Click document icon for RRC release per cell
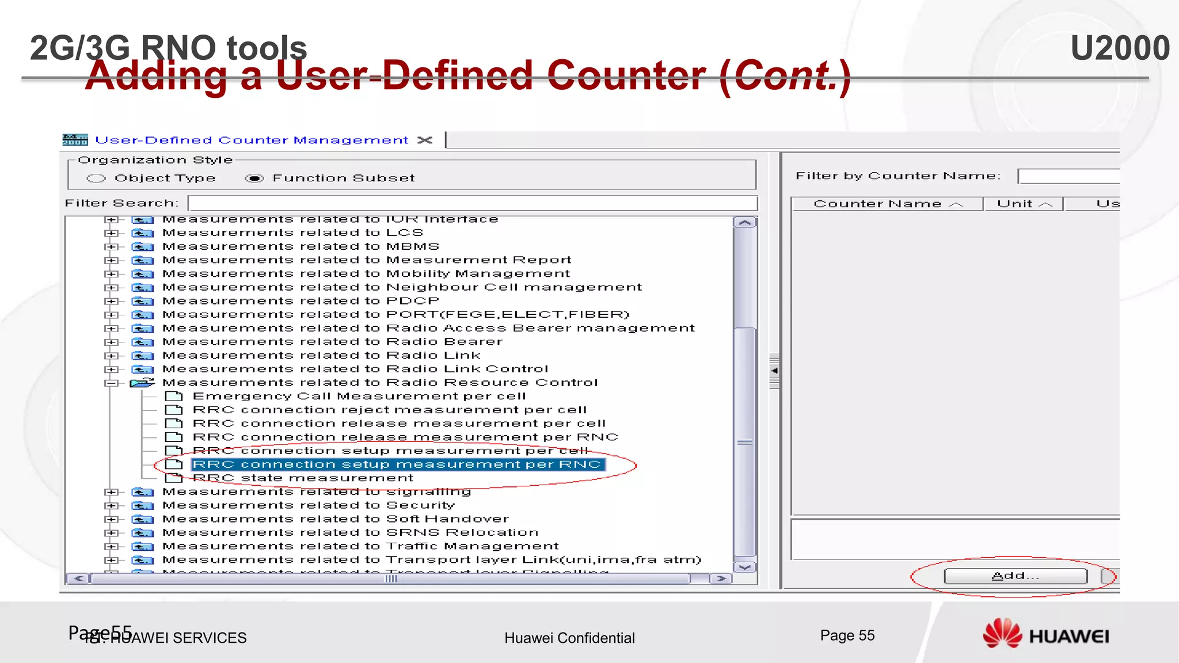 coord(174,424)
